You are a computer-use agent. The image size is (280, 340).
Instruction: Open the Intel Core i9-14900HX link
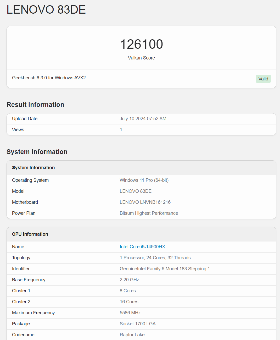pyautogui.click(x=142, y=247)
